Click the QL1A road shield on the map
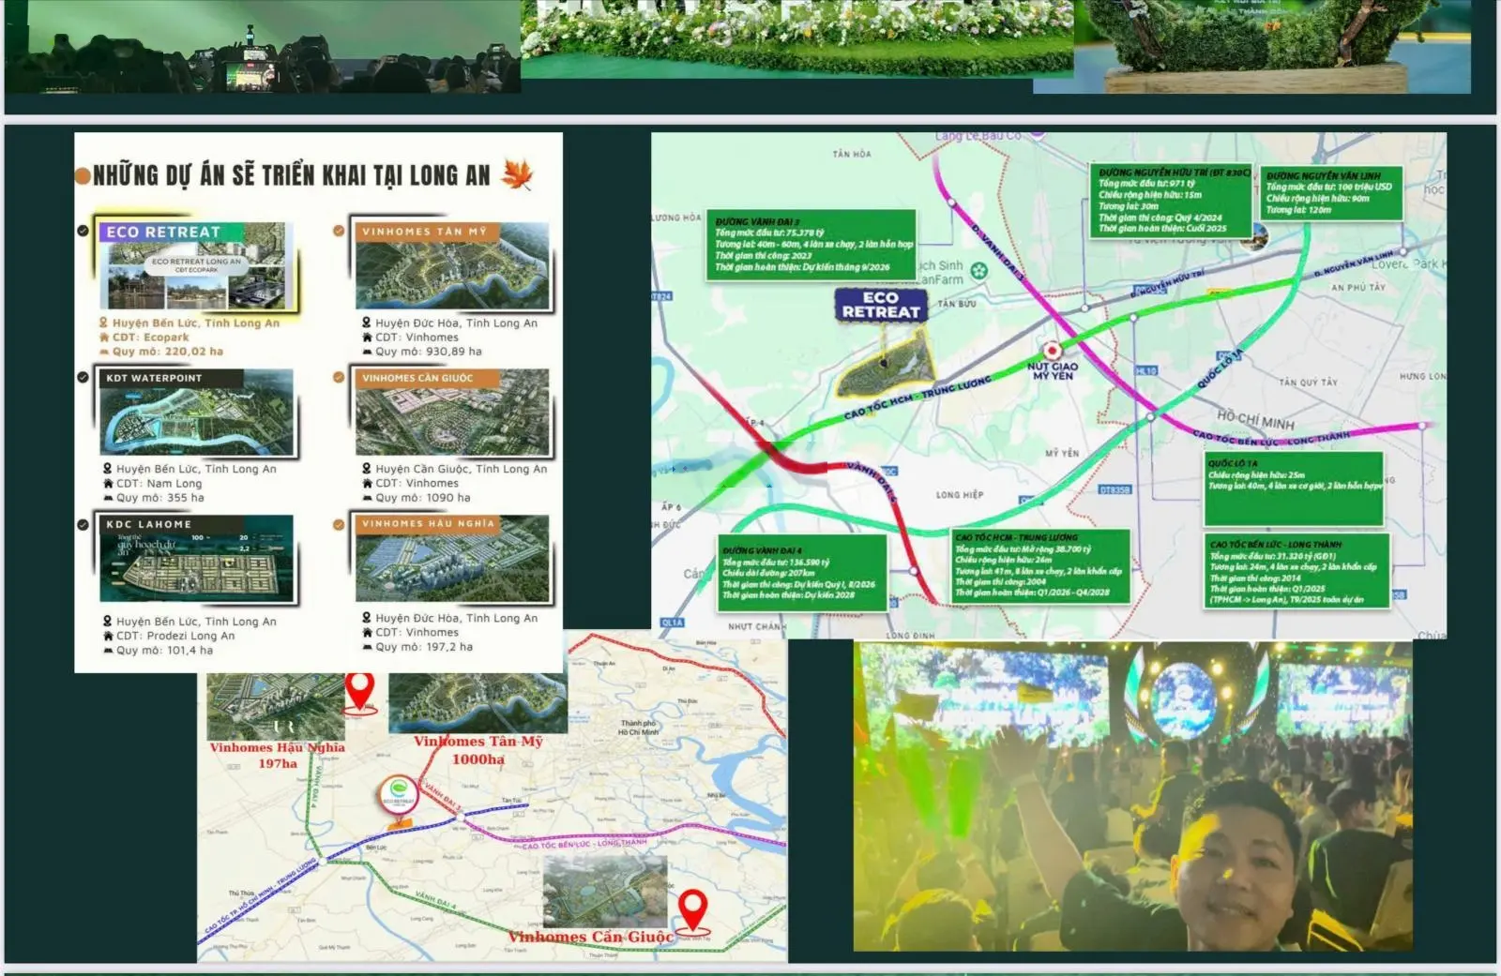 [673, 623]
